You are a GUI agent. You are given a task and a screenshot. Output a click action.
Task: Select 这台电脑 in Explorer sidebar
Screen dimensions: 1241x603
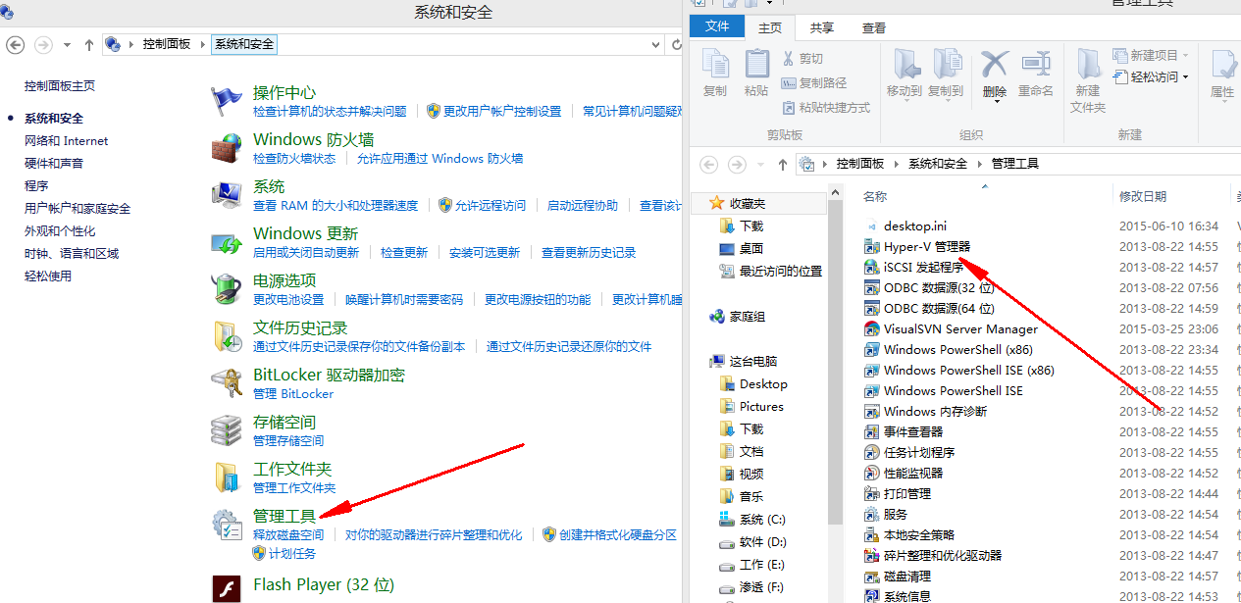[752, 361]
